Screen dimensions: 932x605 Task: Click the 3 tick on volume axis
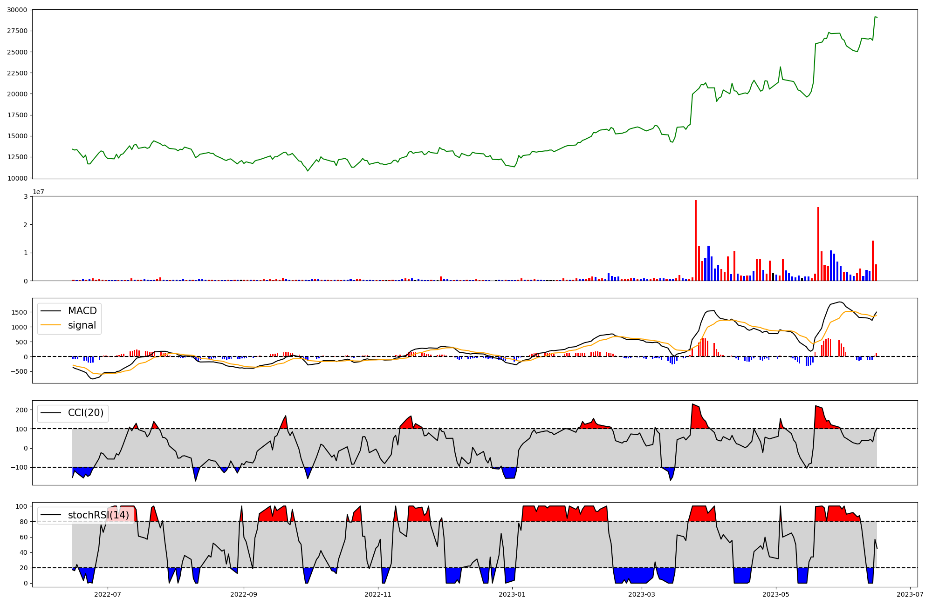26,196
